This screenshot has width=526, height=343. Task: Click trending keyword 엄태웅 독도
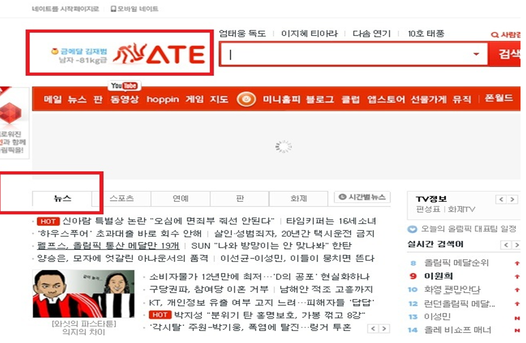[x=242, y=33]
